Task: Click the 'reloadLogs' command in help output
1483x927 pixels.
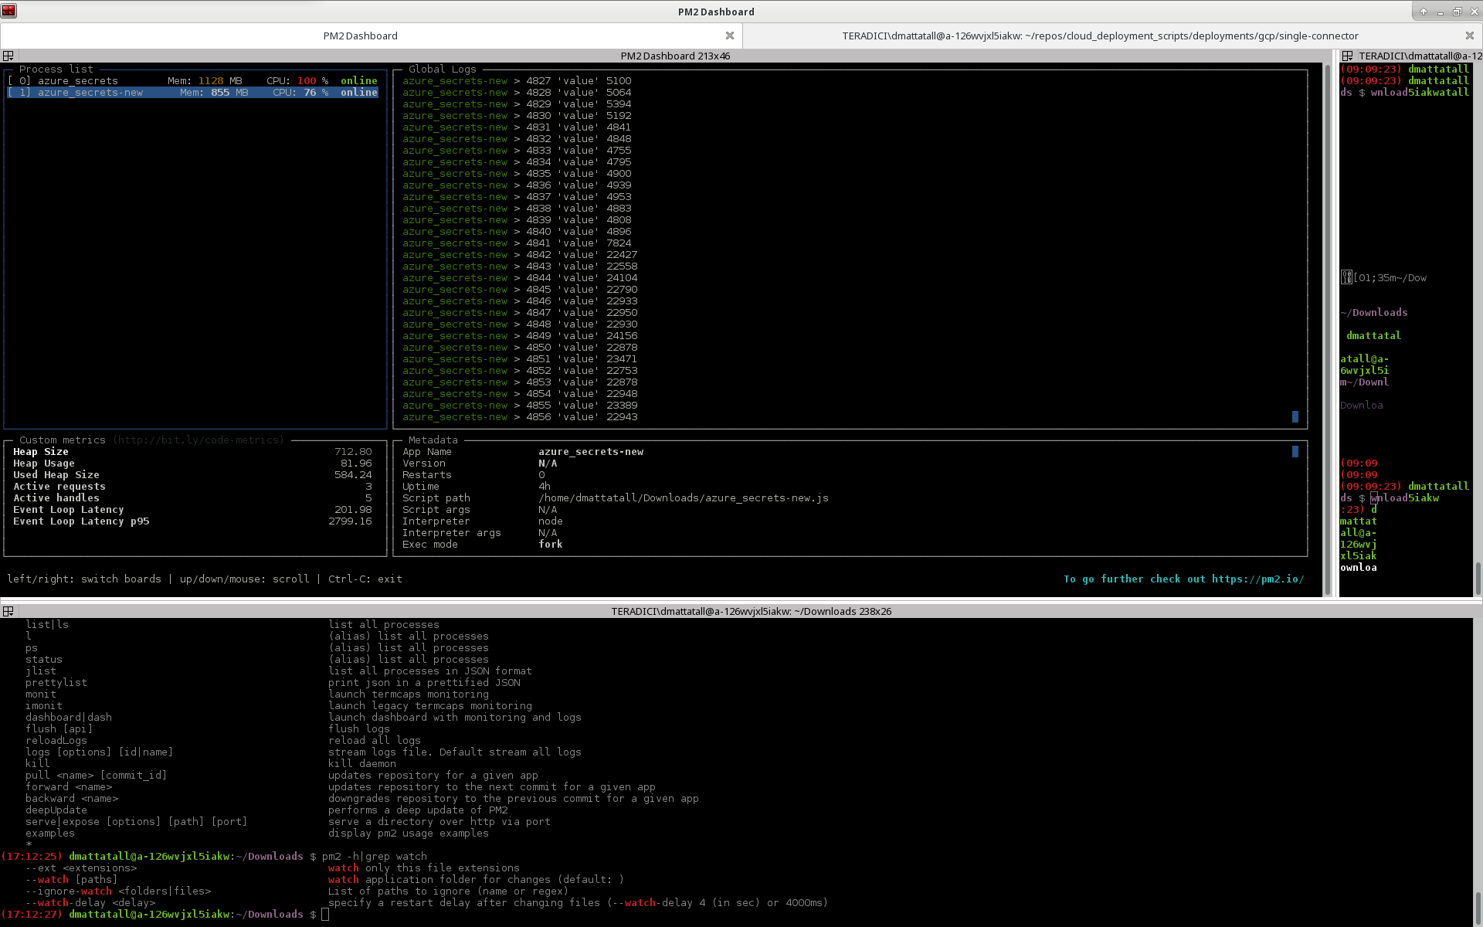Action: 56,740
